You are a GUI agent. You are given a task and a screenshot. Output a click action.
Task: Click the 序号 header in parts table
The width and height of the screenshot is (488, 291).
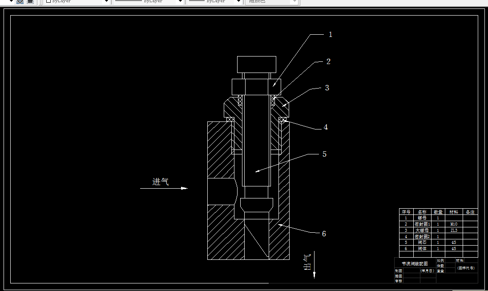[x=406, y=212]
